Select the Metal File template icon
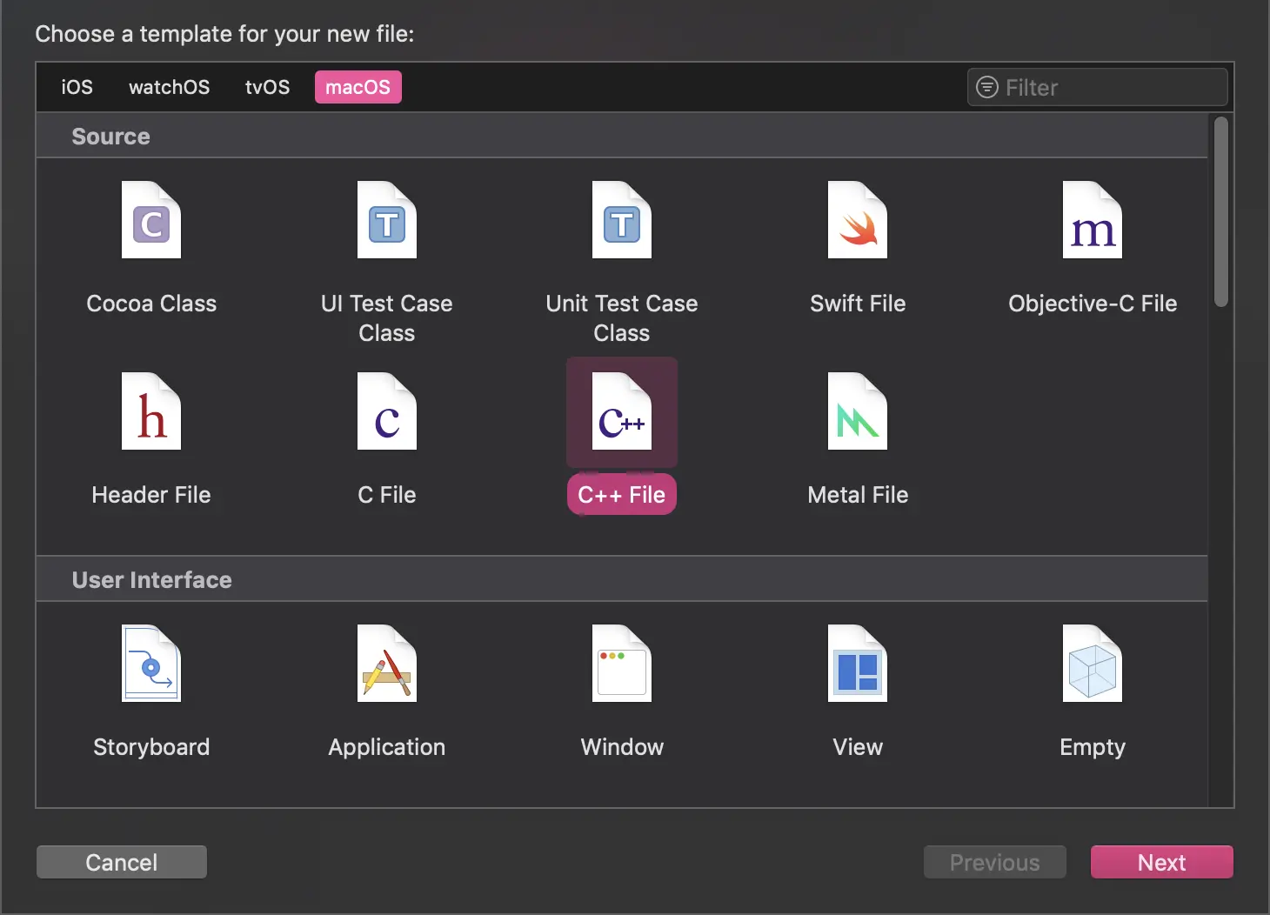The image size is (1270, 915). (858, 411)
